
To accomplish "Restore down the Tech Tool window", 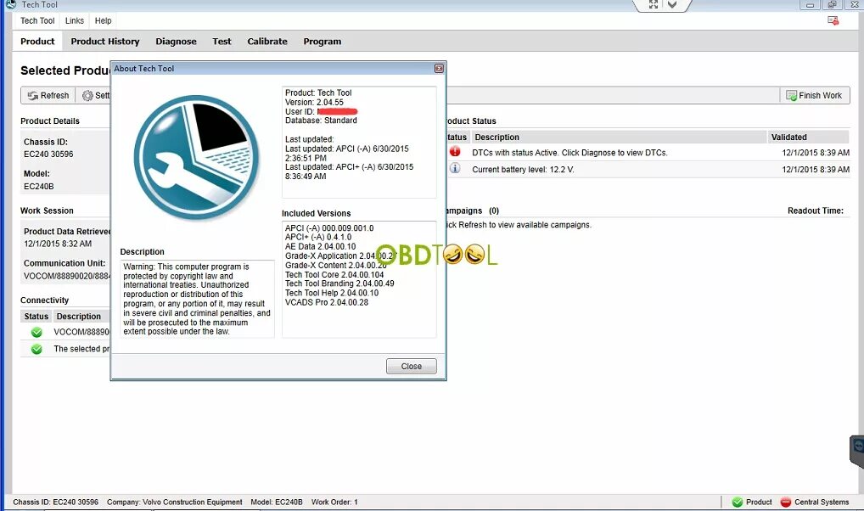I will 832,5.
